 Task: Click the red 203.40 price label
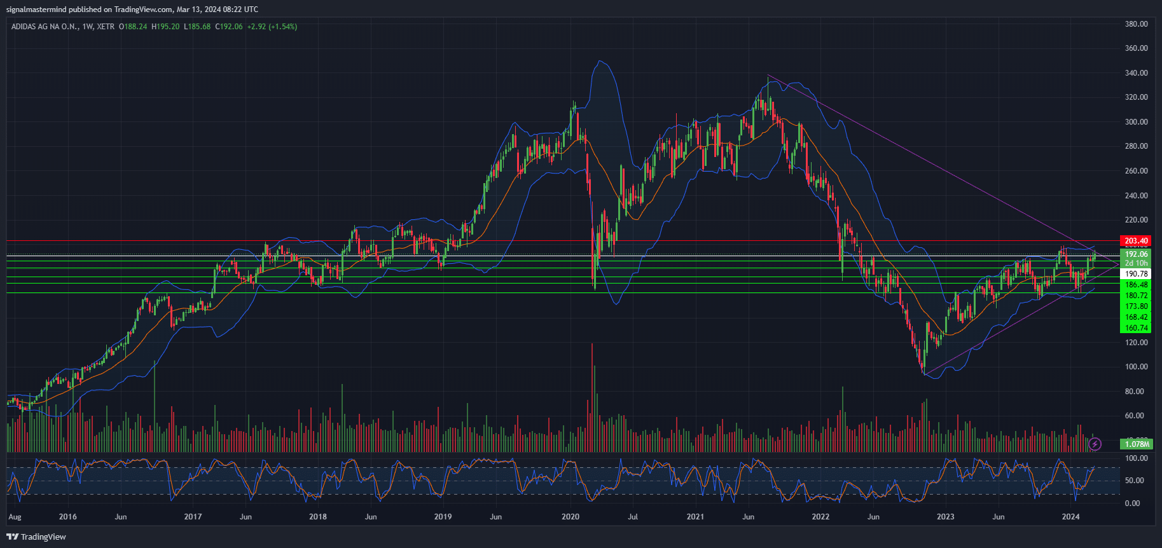1136,241
